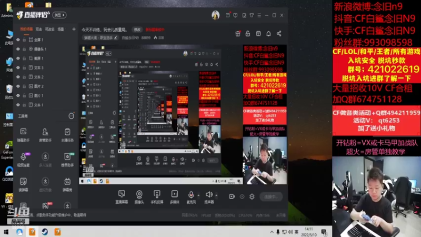Add a 手机投屏 source
Screen dimensions: 421x237
[x=157, y=197]
